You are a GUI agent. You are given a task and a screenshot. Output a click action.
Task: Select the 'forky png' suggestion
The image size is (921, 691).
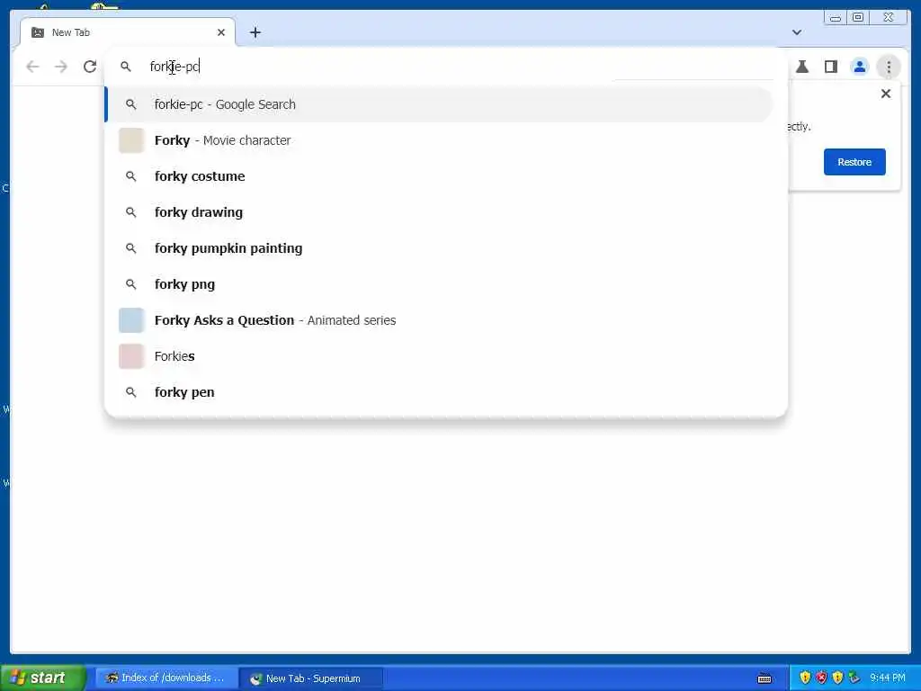pos(439,284)
